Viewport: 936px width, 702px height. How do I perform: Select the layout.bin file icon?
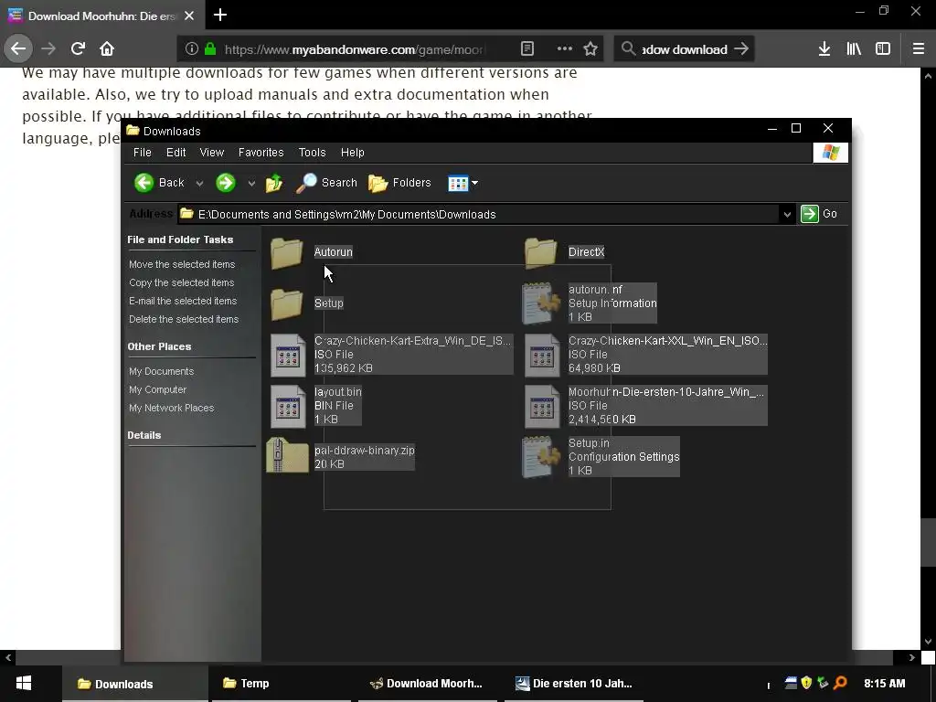click(288, 407)
